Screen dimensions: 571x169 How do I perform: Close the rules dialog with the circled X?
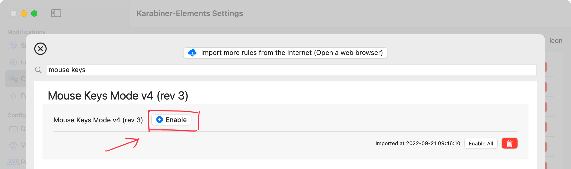[x=40, y=49]
